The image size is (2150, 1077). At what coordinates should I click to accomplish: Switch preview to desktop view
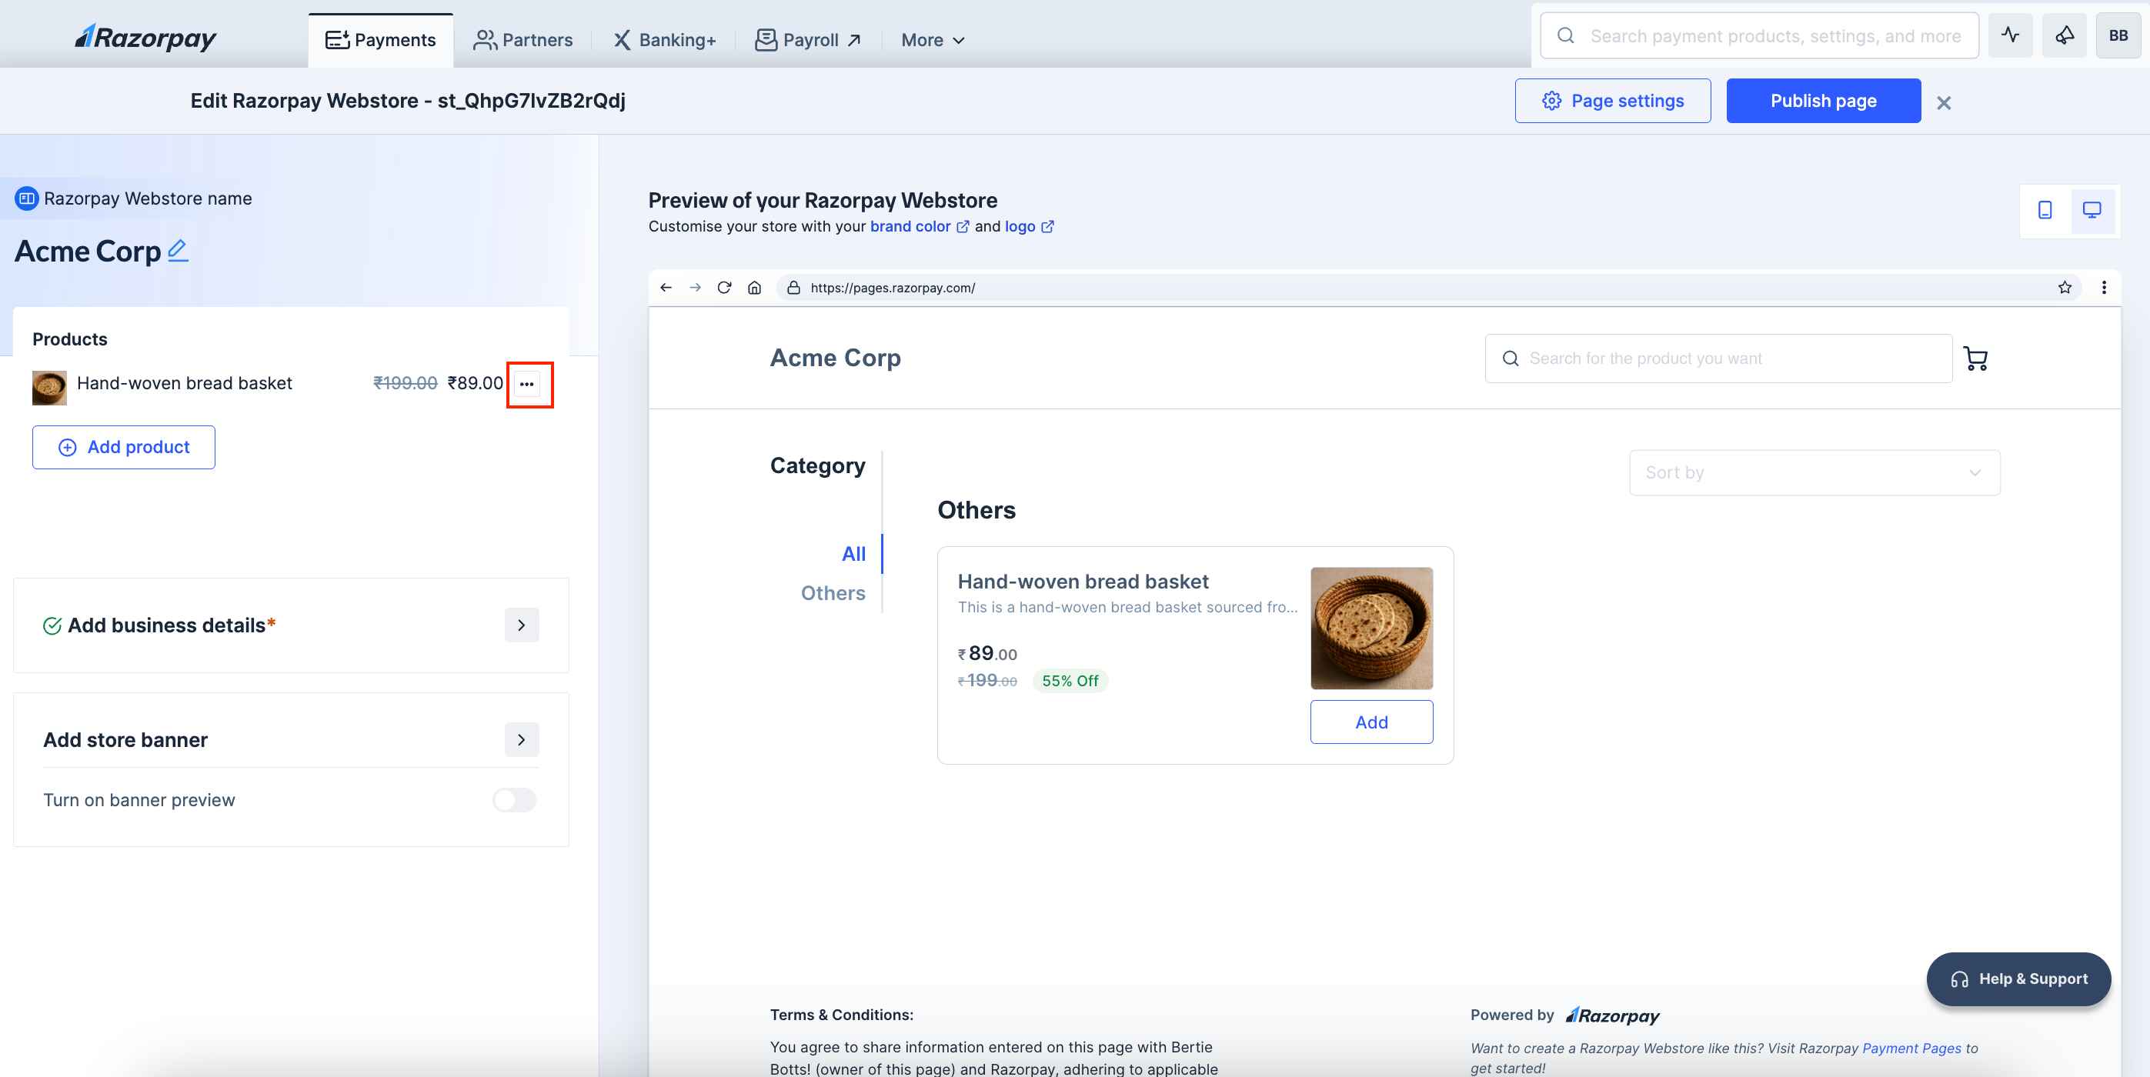(x=2091, y=210)
